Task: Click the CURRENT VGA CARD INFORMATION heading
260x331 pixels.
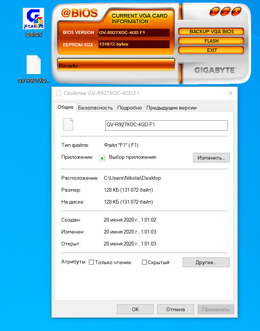Action: pos(139,19)
